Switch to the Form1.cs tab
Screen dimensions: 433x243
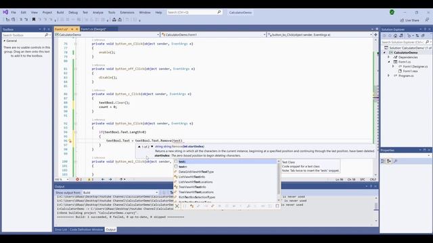point(61,29)
